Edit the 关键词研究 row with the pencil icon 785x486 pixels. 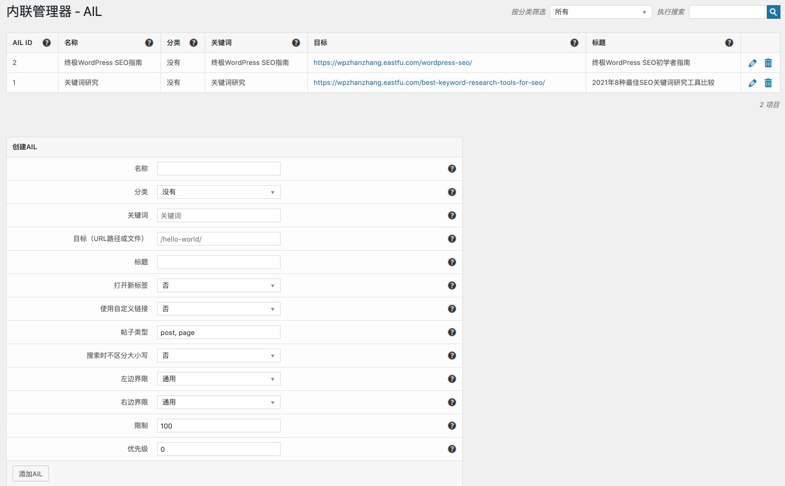pyautogui.click(x=753, y=83)
